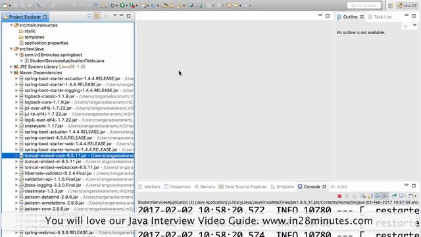Click Remove All Terminated Launches icon

[x=355, y=196]
